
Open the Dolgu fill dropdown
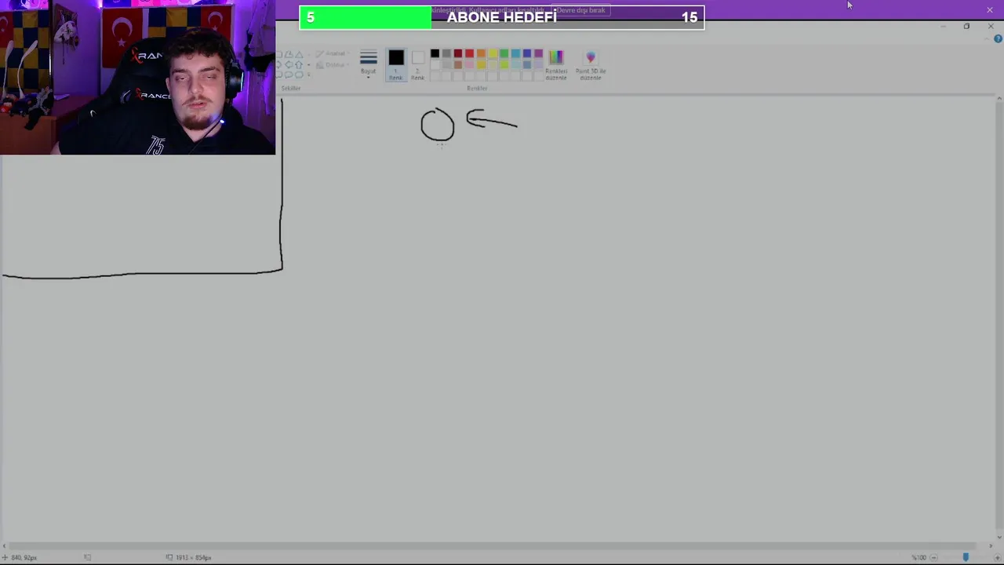[x=333, y=64]
